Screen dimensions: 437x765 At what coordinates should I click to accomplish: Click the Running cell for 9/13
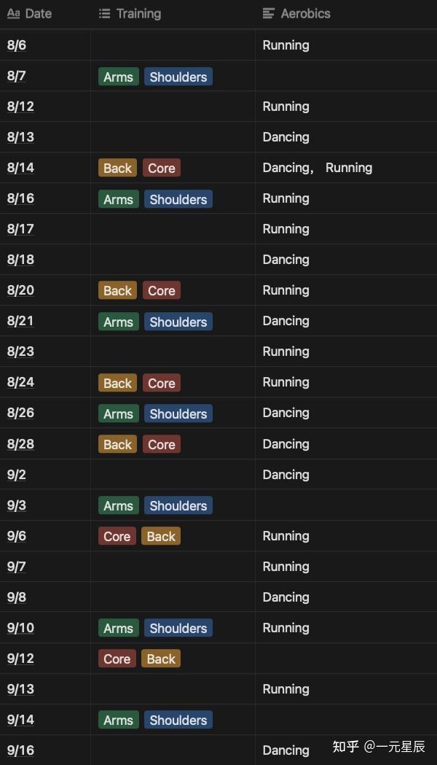[286, 689]
